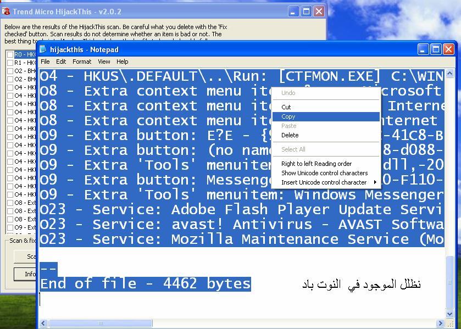Choose Delete from the context menu
The width and height of the screenshot is (461, 329).
pyautogui.click(x=326, y=135)
